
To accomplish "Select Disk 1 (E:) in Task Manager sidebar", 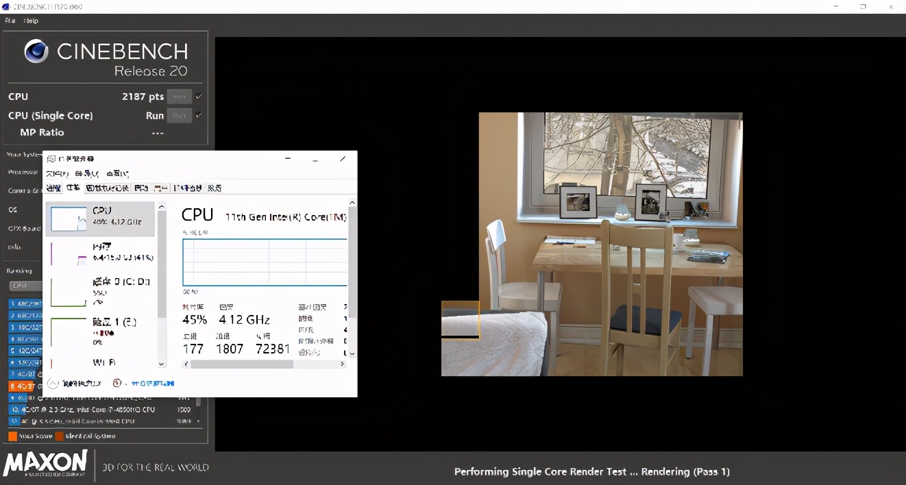I will (x=101, y=331).
